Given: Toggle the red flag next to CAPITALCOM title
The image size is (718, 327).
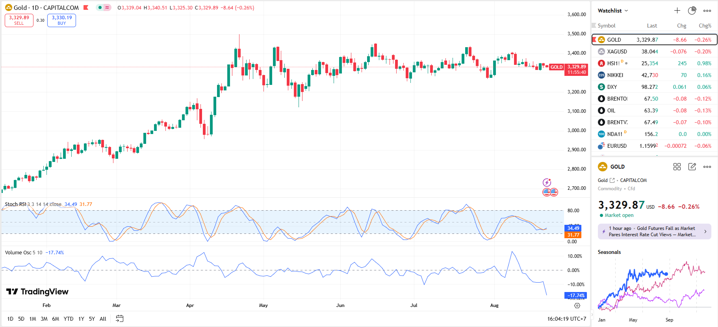Looking at the screenshot, I should pos(86,7).
